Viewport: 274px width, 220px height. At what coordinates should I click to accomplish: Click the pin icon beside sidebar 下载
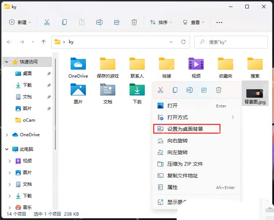pyautogui.click(x=49, y=85)
